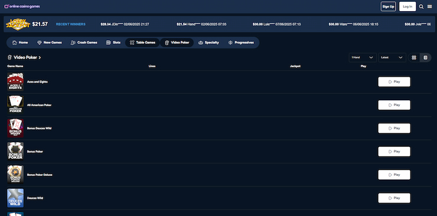Click the Play column header
Viewport: 437px width, 216px height.
click(363, 66)
